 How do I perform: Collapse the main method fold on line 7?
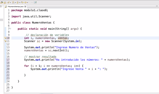[x=10, y=29]
